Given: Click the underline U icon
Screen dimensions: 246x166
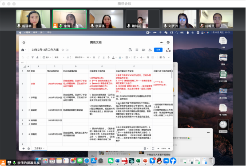Looking at the screenshot, I should [x=103, y=58].
